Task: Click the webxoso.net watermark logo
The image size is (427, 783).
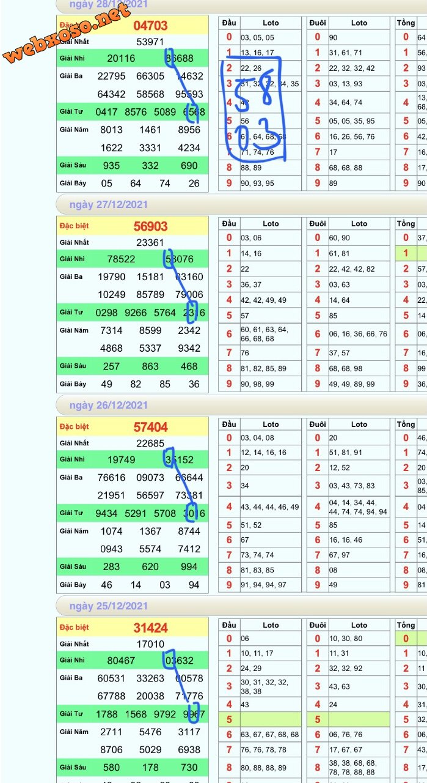Action: pyautogui.click(x=67, y=34)
